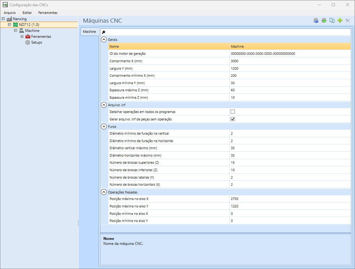
Task: Click the Número de brocas horizontais (X) row
Action: coord(229,184)
